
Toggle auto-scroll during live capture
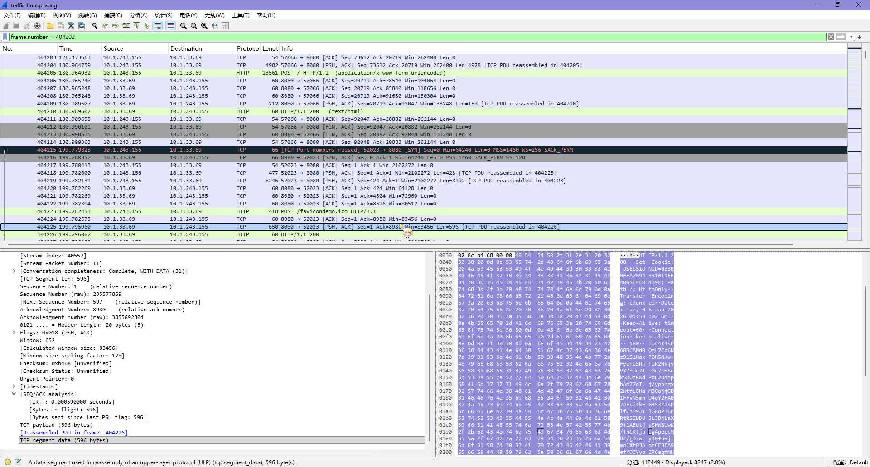[158, 26]
